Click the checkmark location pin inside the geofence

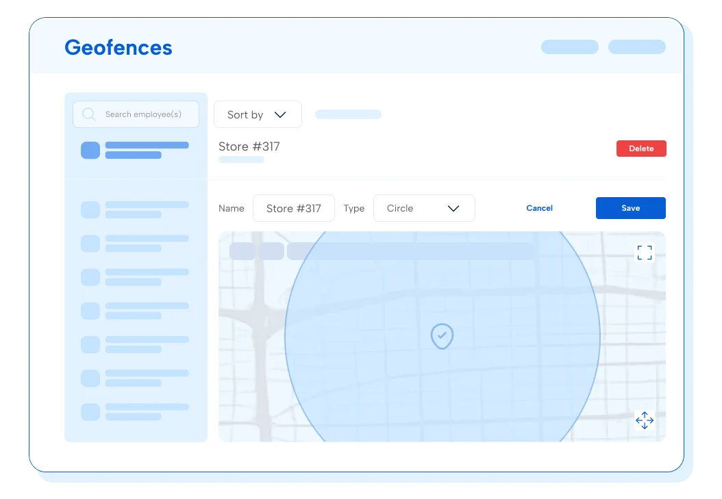pyautogui.click(x=442, y=336)
